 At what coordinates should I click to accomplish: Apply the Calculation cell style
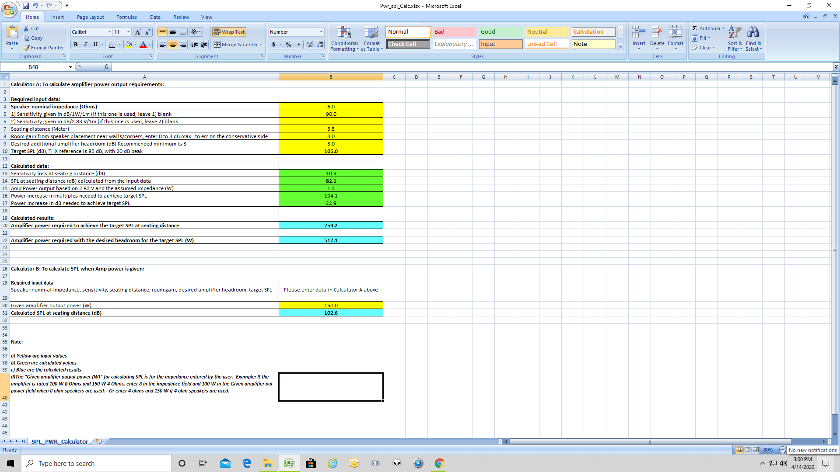point(594,32)
